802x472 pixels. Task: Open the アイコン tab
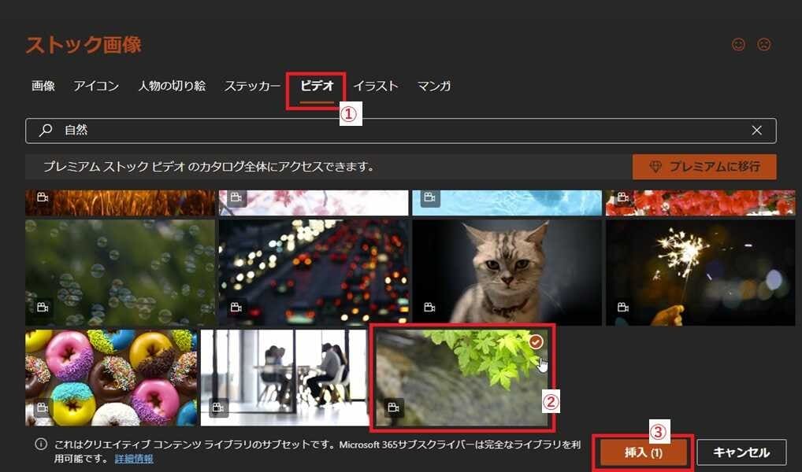96,86
